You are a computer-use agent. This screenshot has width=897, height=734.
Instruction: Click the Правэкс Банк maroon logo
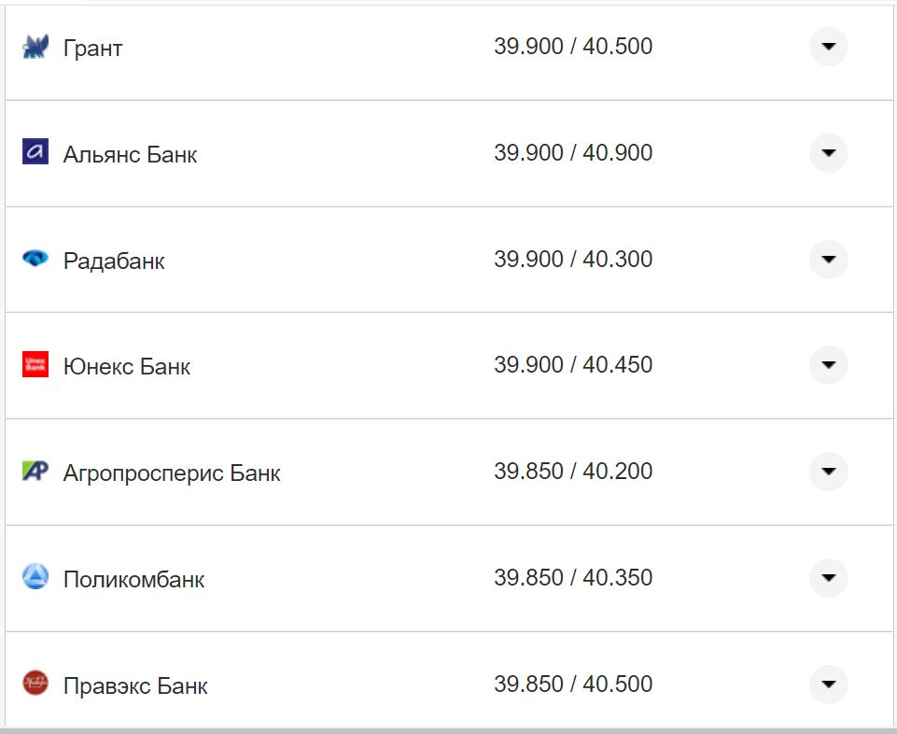click(x=35, y=684)
